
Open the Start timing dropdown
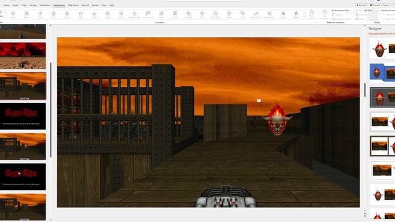point(372,10)
